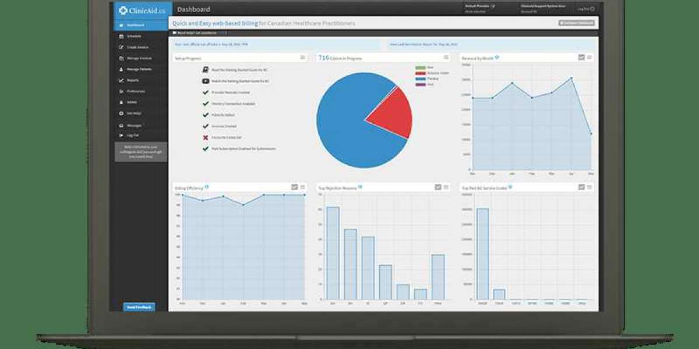Open the Setup Progress panel menu icon
699x349 pixels.
point(302,58)
